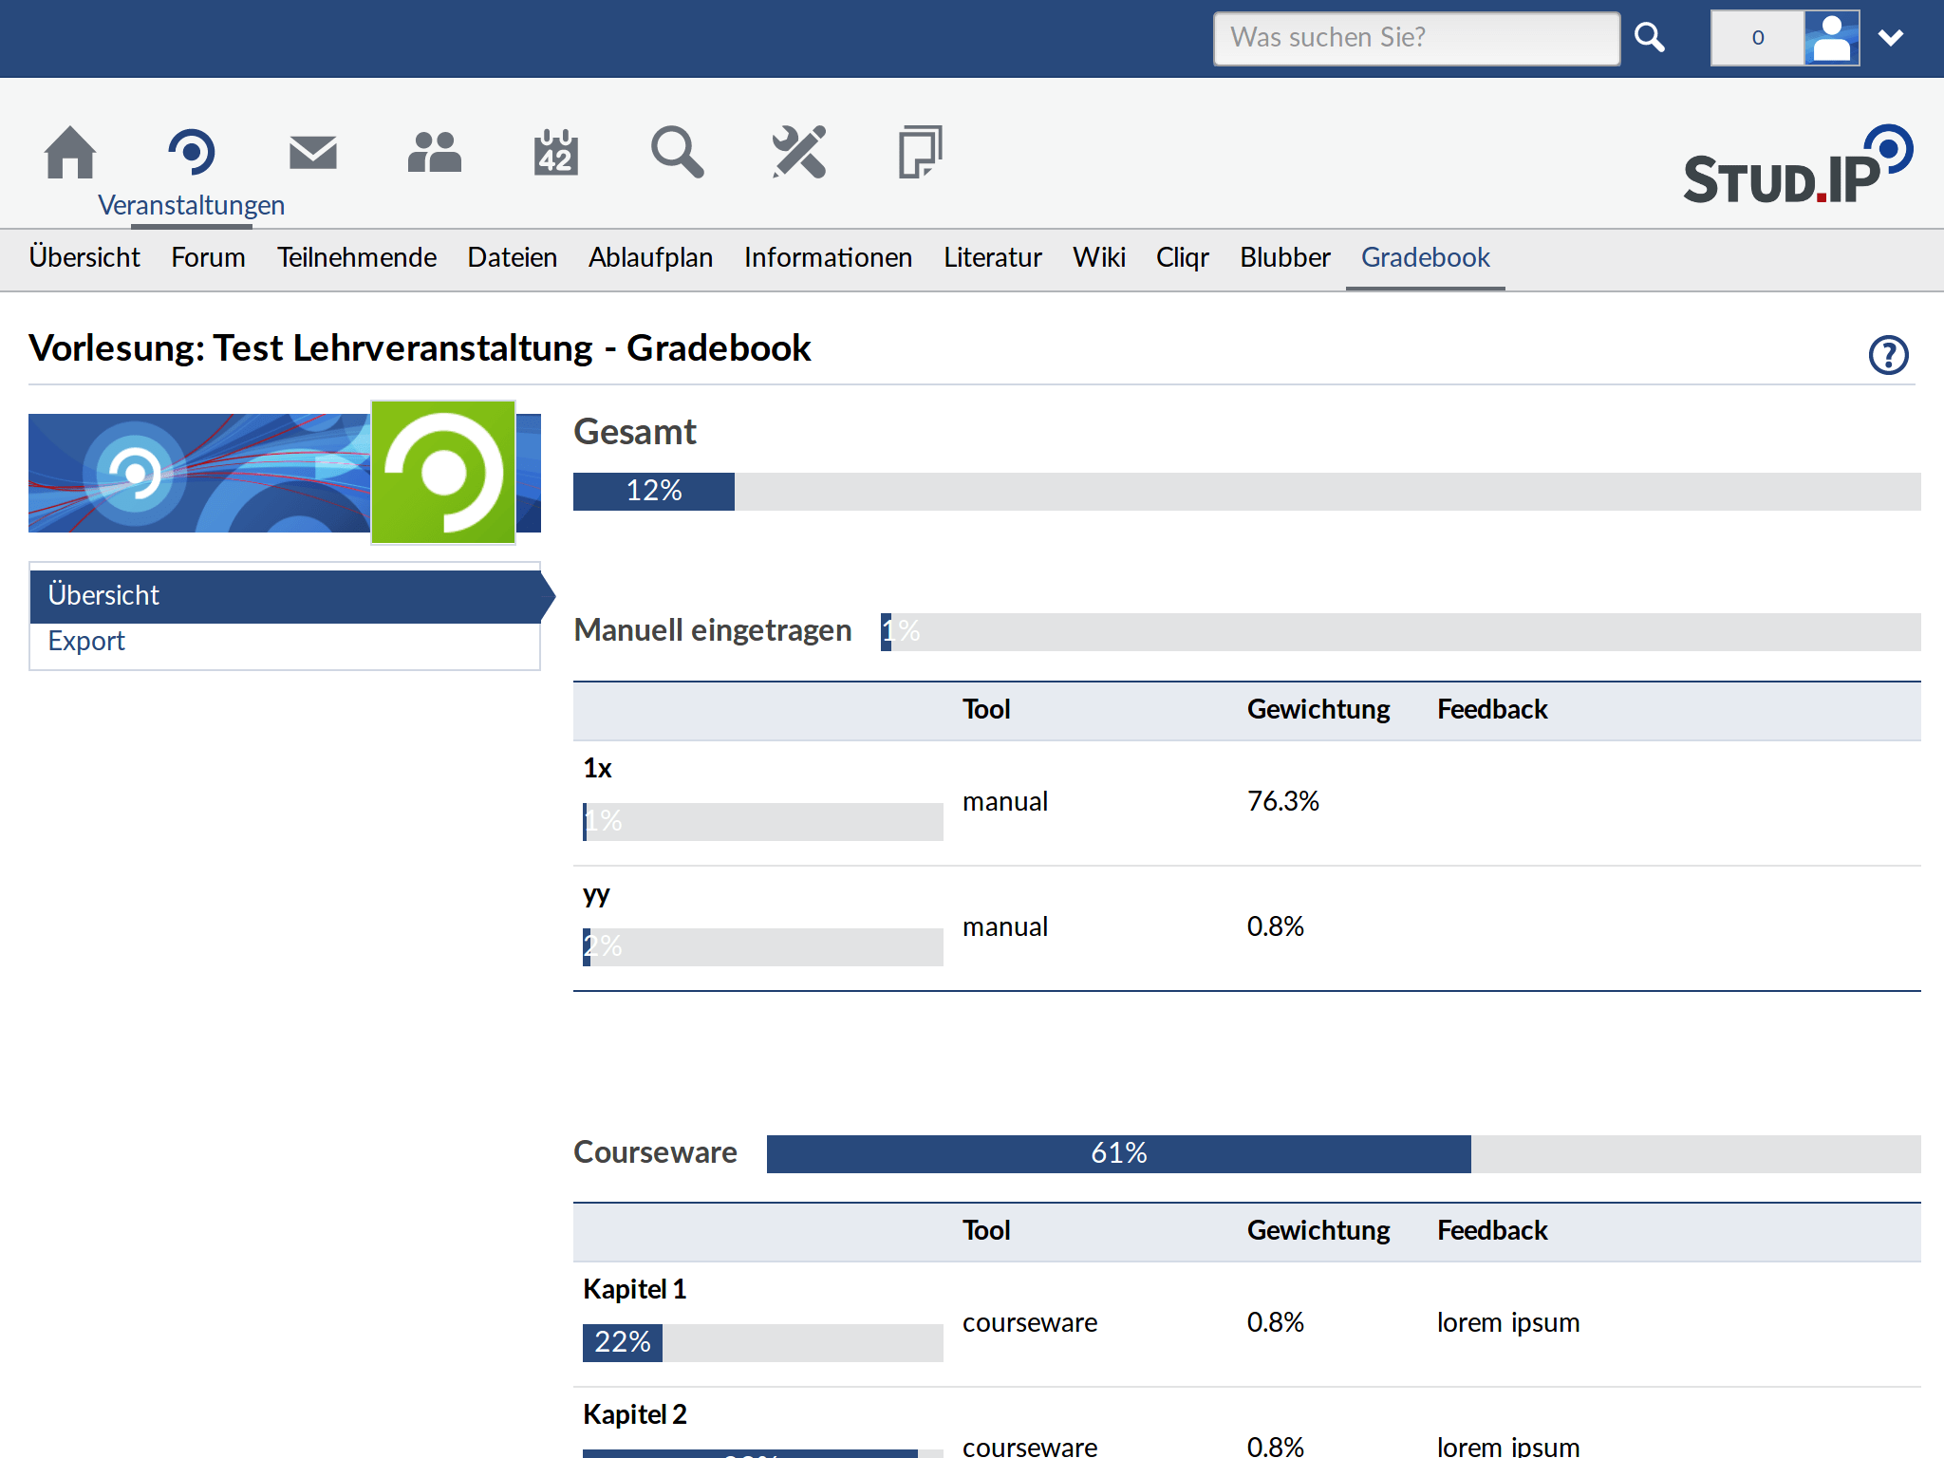The height and width of the screenshot is (1458, 1944).
Task: Expand the user avatar dropdown arrow
Action: [x=1891, y=38]
